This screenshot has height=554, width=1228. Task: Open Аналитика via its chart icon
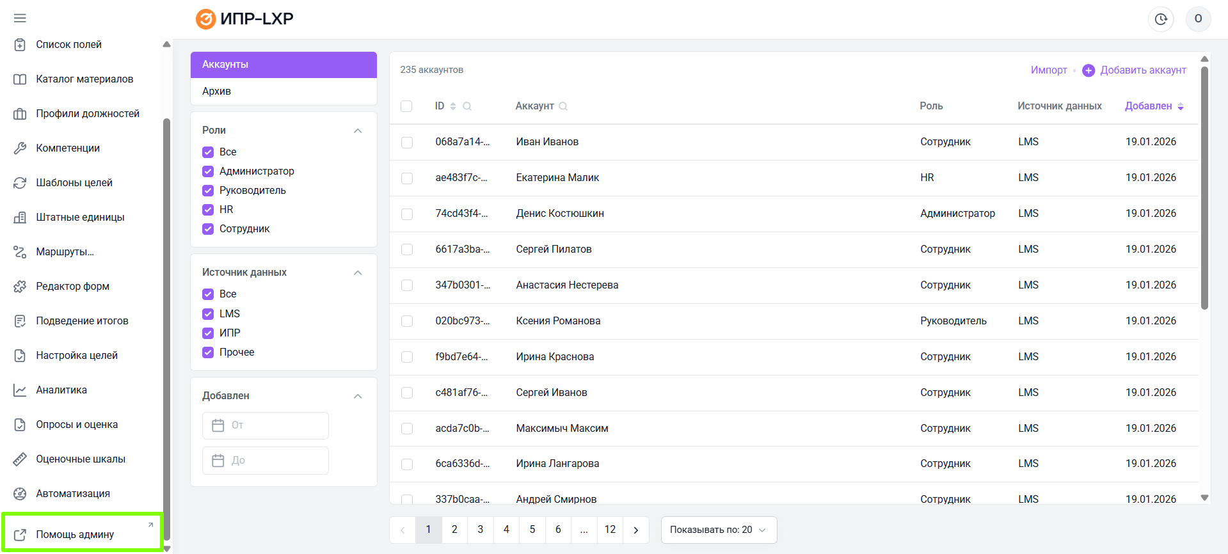(x=20, y=390)
